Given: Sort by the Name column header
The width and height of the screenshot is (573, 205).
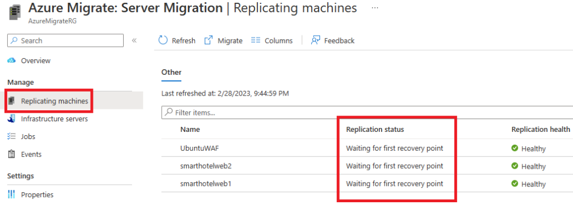Looking at the screenshot, I should tap(190, 130).
